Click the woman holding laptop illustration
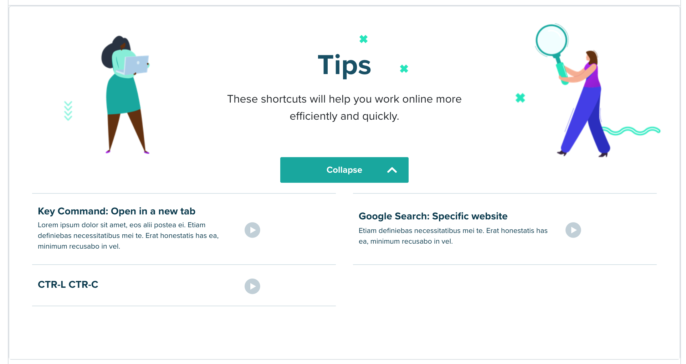 126,94
